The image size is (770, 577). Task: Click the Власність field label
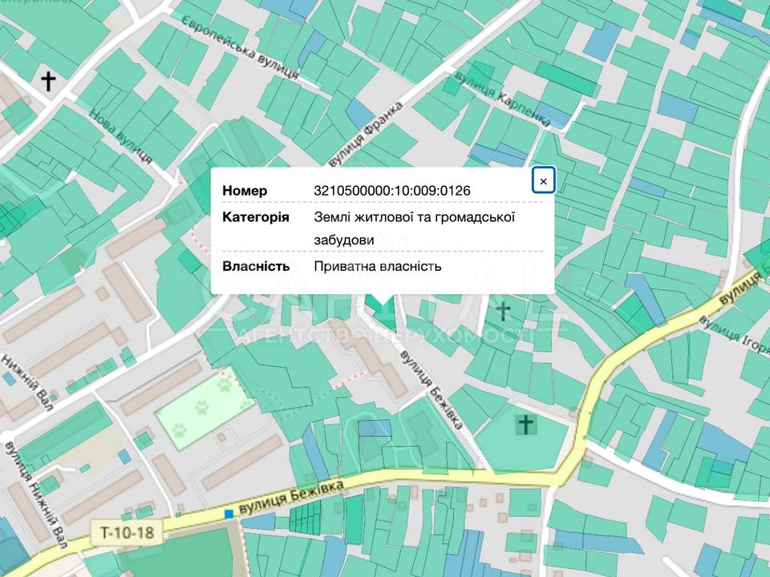click(x=256, y=266)
